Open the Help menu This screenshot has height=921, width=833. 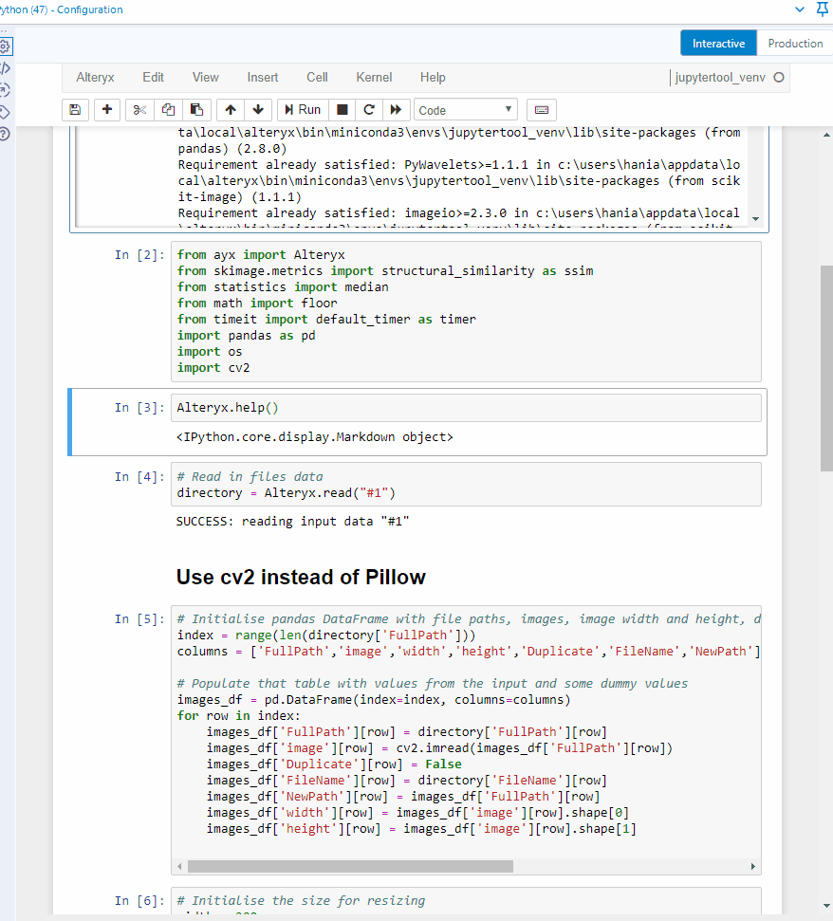433,78
